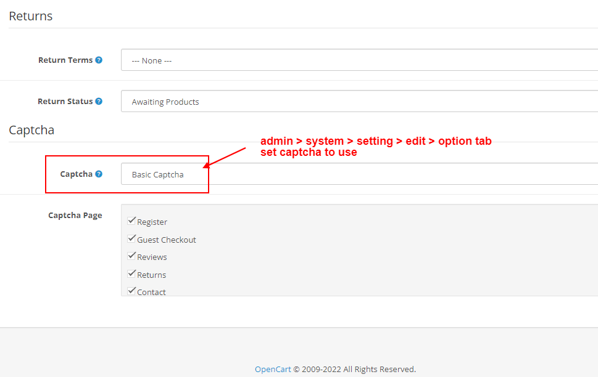Click the Captcha Page field label

75,215
